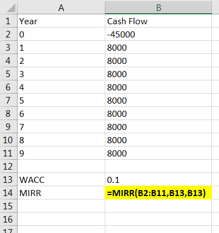Click the 'MIRR' label cell

[61, 193]
